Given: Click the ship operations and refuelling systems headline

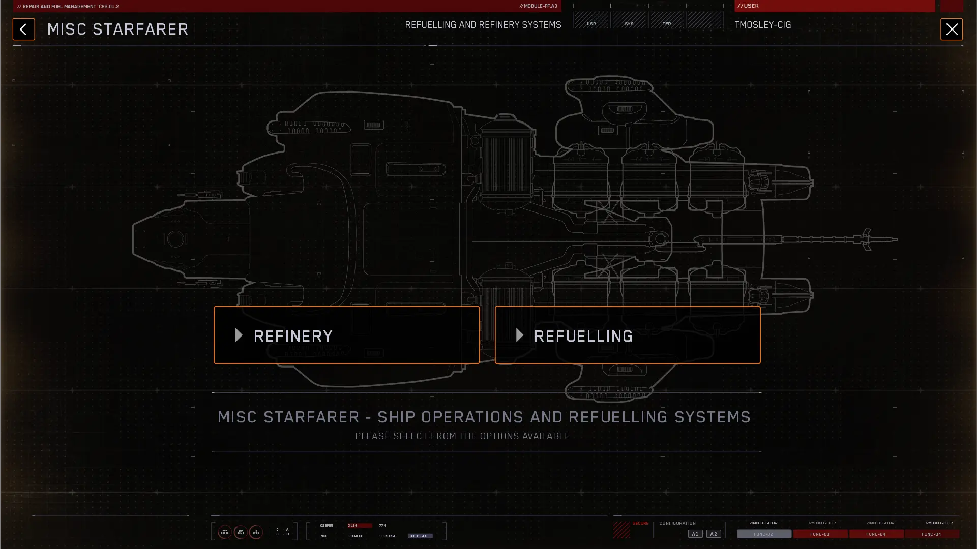Looking at the screenshot, I should click(x=484, y=417).
